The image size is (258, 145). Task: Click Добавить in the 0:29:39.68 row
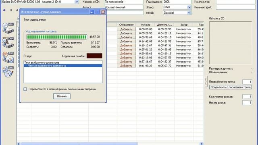pos(126,54)
